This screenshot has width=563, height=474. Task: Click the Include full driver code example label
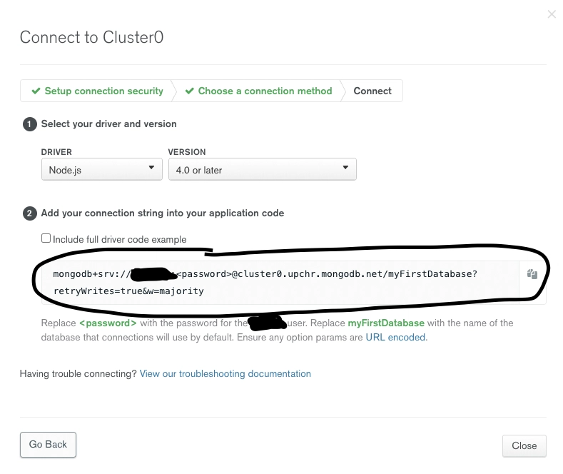coord(120,240)
